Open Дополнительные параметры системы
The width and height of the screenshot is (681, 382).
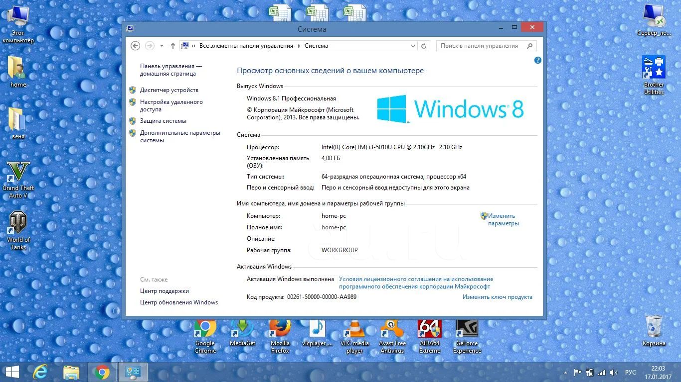(x=180, y=136)
